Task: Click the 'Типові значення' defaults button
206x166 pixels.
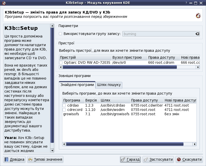Action: coord(45,160)
